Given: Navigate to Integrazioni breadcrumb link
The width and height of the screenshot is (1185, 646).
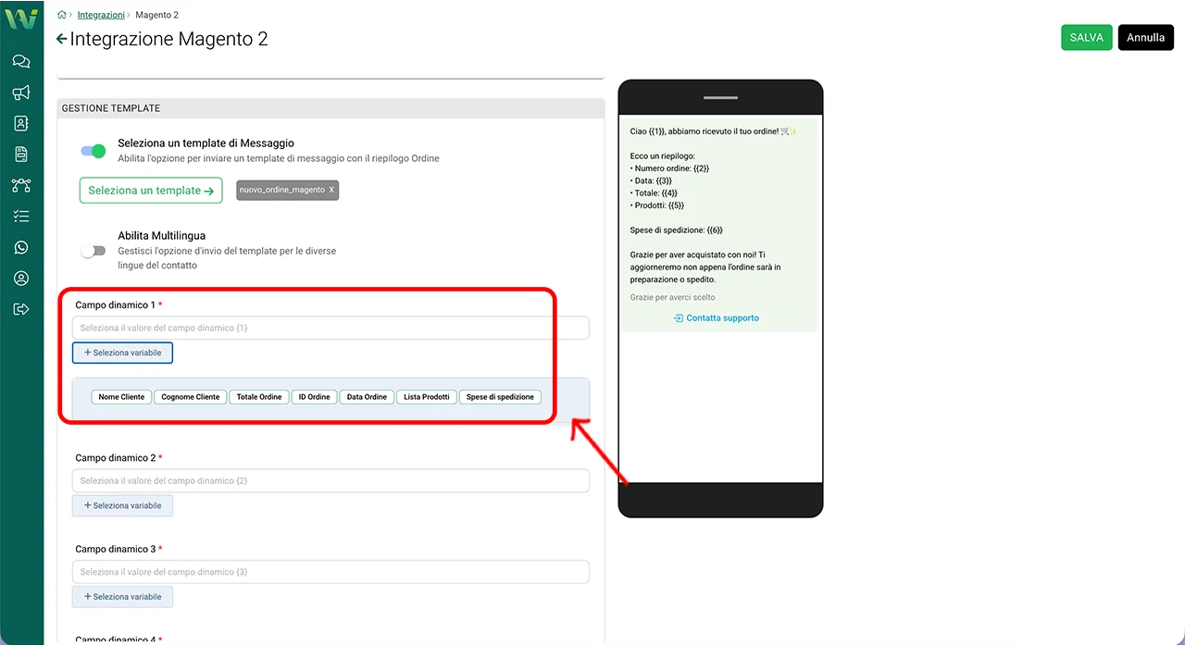Looking at the screenshot, I should 101,15.
